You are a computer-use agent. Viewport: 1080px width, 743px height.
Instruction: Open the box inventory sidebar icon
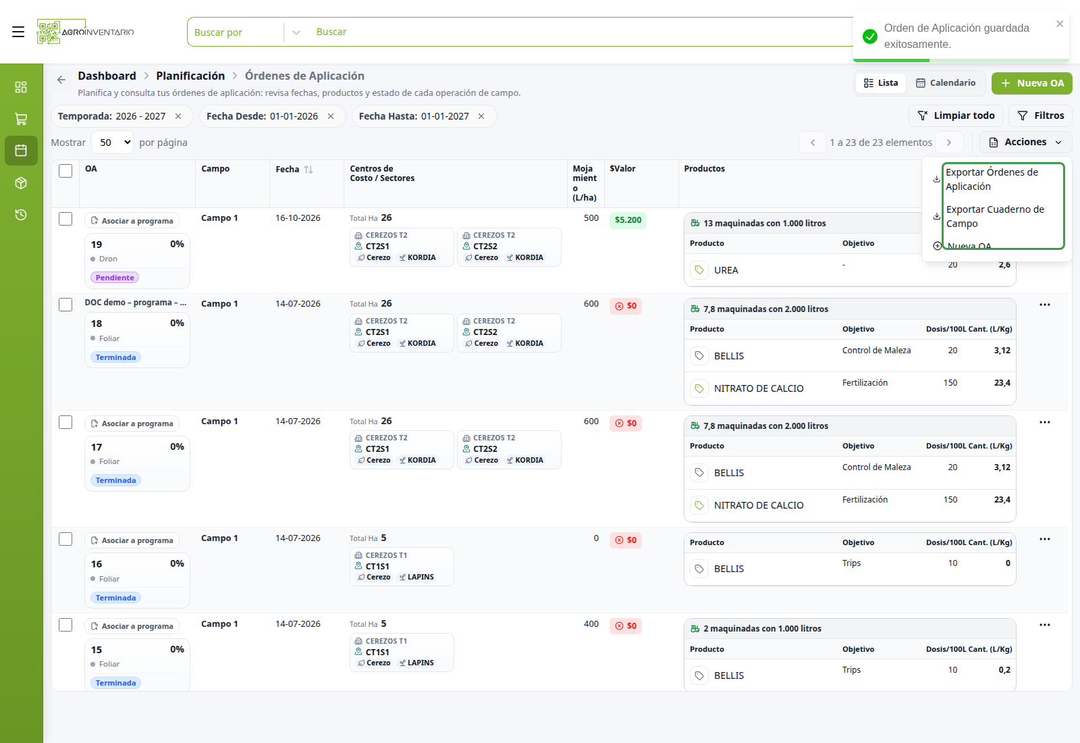pos(21,183)
